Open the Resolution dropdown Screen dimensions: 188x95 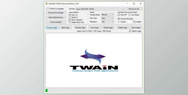pyautogui.click(x=108, y=22)
